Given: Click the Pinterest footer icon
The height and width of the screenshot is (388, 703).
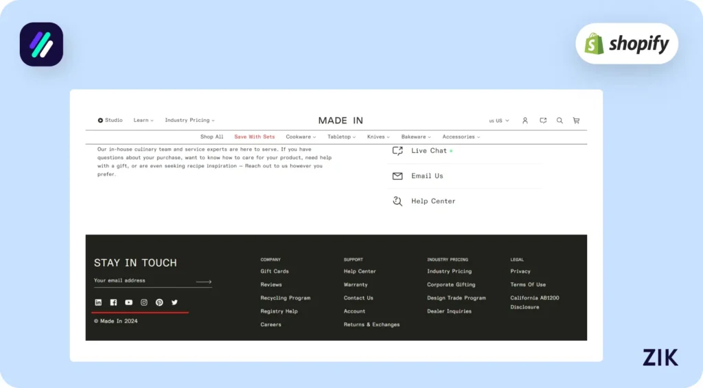Looking at the screenshot, I should tap(159, 302).
